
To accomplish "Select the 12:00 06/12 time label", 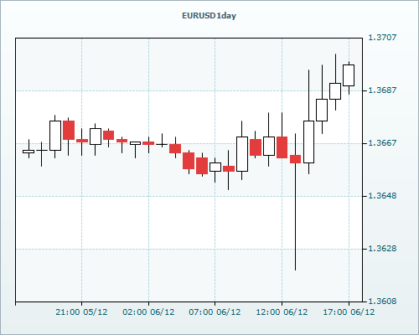I will pyautogui.click(x=282, y=312).
